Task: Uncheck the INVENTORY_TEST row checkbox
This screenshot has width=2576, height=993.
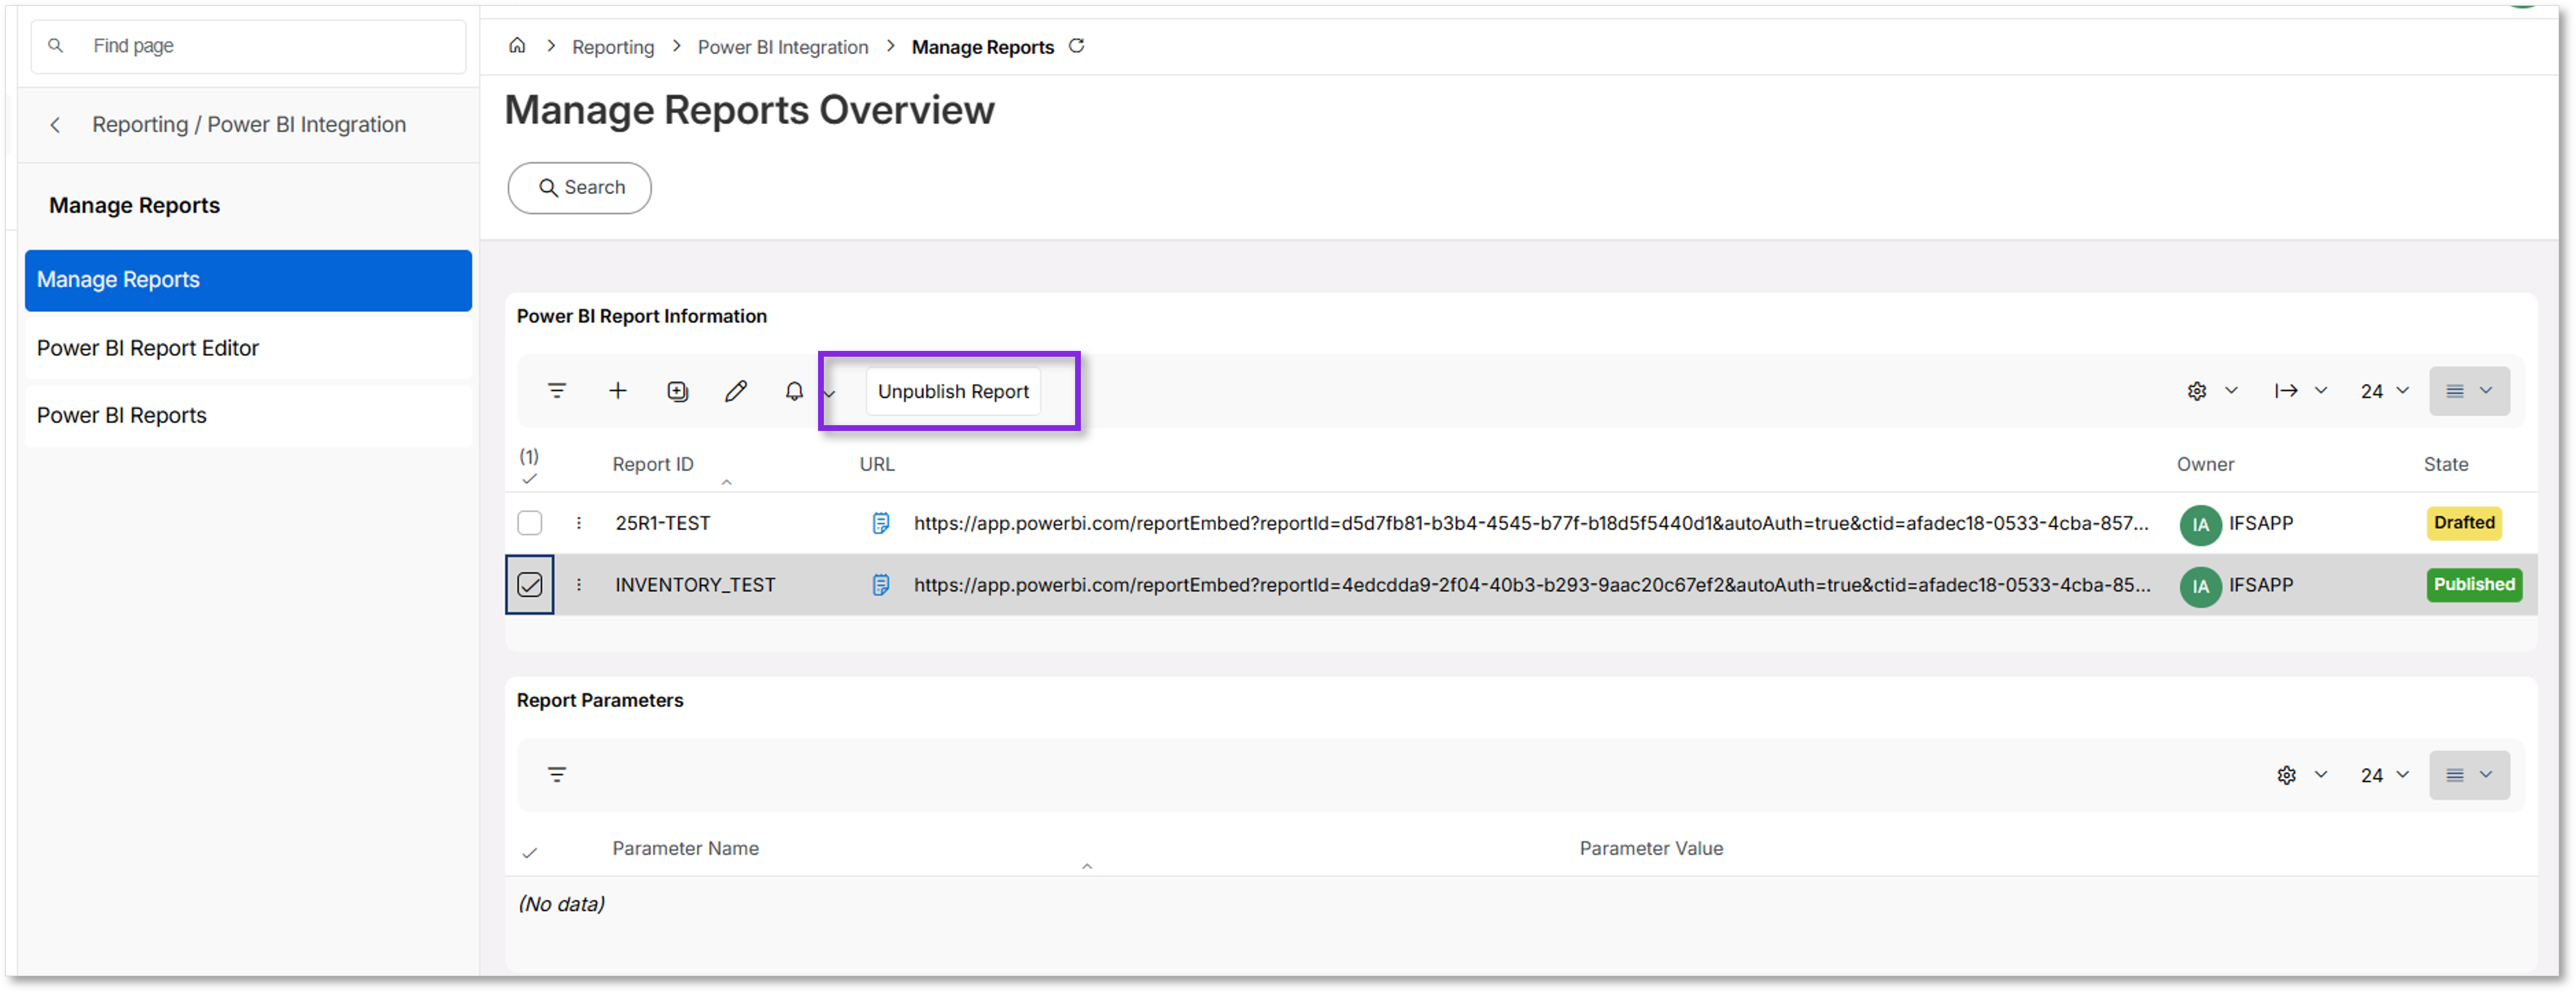Action: pyautogui.click(x=530, y=584)
